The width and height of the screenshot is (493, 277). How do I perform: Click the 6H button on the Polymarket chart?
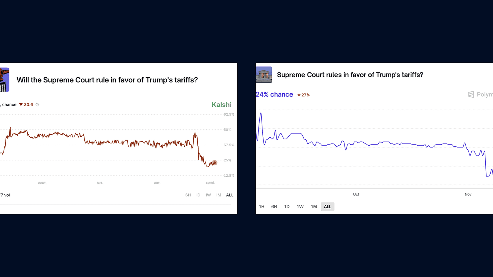pyautogui.click(x=274, y=207)
